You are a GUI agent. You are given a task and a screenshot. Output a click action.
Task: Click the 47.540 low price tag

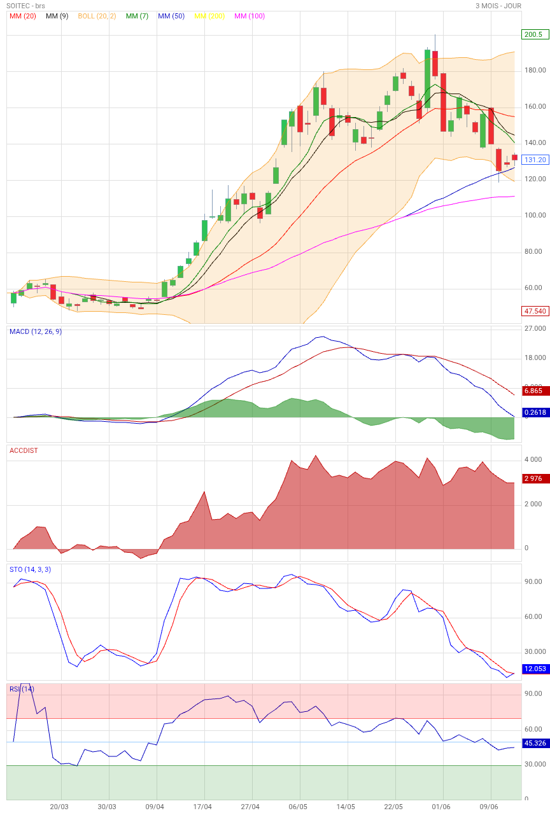tap(535, 311)
